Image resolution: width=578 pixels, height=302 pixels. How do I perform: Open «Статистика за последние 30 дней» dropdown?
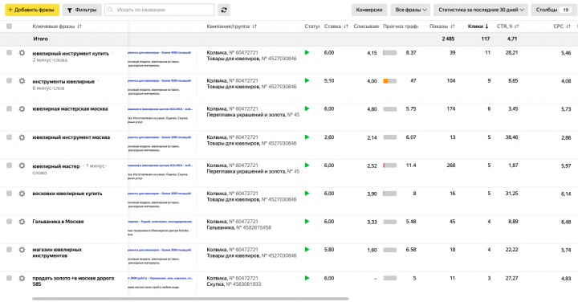pyautogui.click(x=481, y=10)
